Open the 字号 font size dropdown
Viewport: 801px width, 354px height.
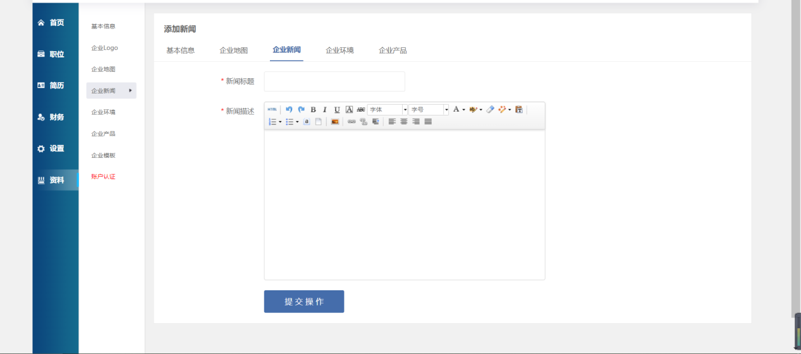[429, 110]
